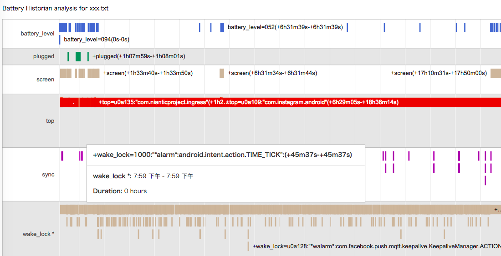Select the first purple sync marker

62,156
